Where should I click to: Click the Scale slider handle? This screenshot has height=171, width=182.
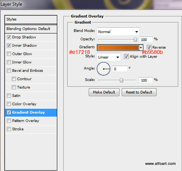[121, 80]
